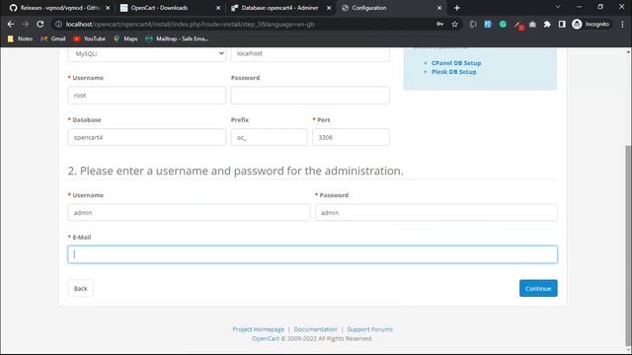Viewport: 632px width, 355px height.
Task: Open the Gmail bookmark
Action: (53, 38)
